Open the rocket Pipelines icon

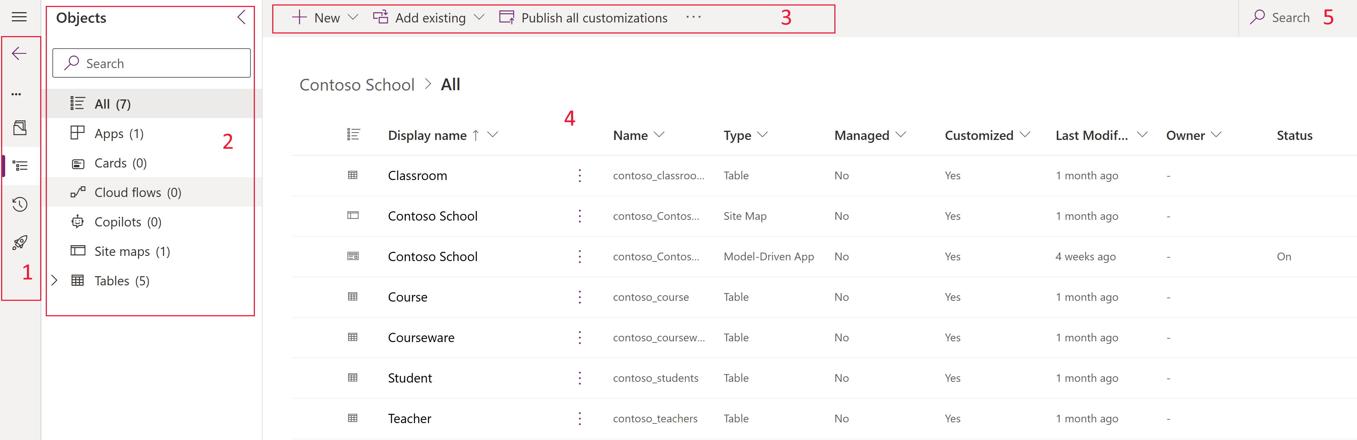pyautogui.click(x=20, y=242)
